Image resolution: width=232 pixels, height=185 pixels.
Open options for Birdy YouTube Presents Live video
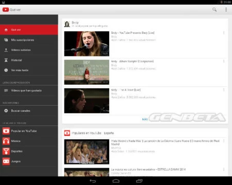coord(224,33)
